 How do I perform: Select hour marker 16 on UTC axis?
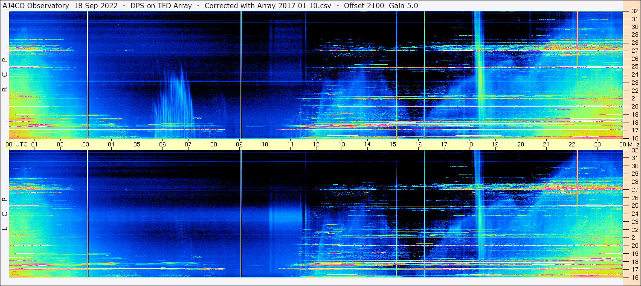(x=418, y=144)
